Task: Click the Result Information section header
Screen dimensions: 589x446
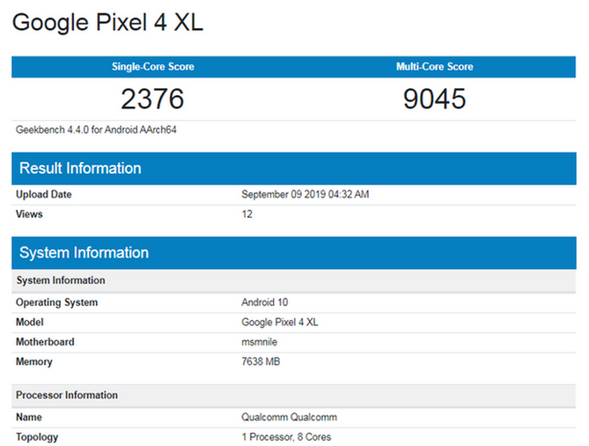Action: (294, 168)
